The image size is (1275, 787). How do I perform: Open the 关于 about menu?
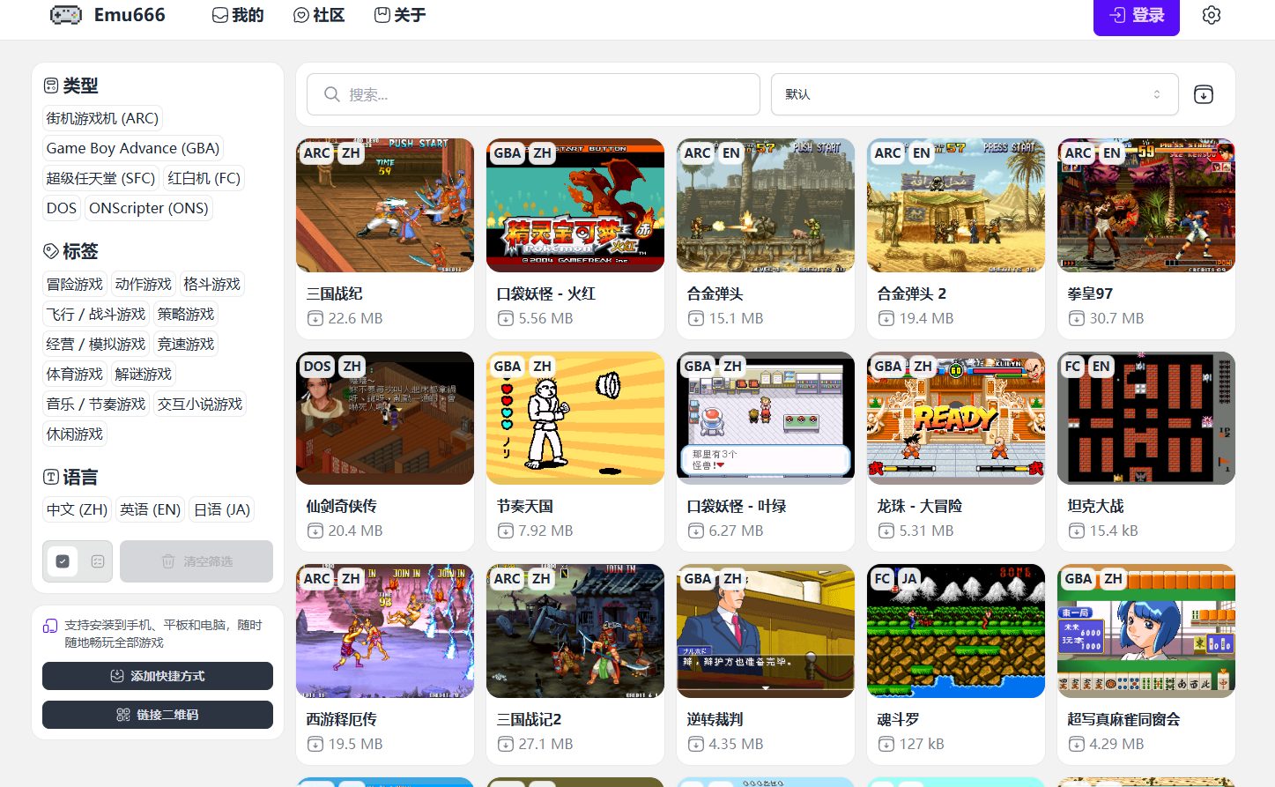coord(400,15)
